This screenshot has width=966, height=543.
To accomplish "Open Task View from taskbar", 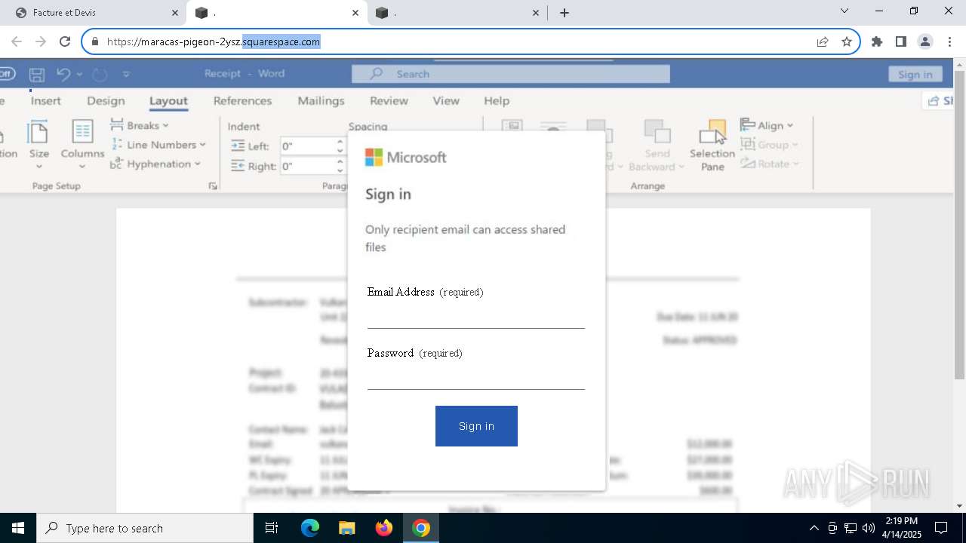I will [x=272, y=528].
